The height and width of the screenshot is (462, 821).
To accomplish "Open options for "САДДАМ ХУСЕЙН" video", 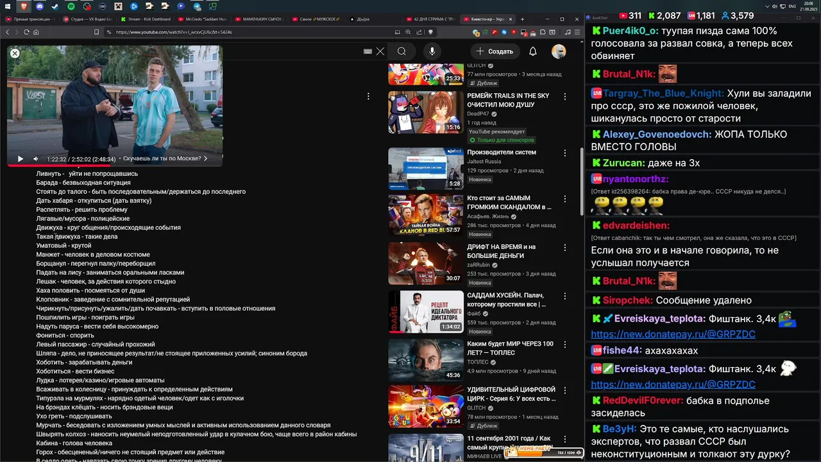I will (565, 296).
